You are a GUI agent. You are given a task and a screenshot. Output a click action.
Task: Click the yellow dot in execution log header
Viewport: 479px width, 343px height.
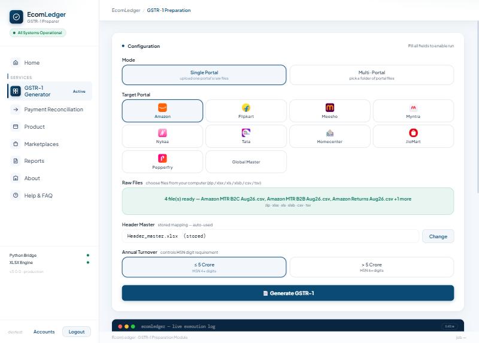(x=126, y=326)
